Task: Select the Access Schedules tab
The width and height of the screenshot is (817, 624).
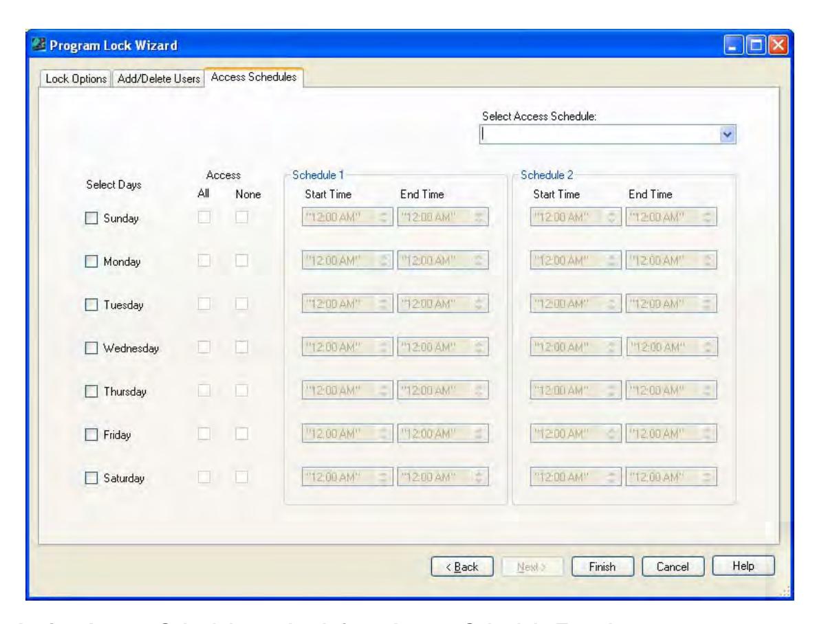Action: pos(254,77)
